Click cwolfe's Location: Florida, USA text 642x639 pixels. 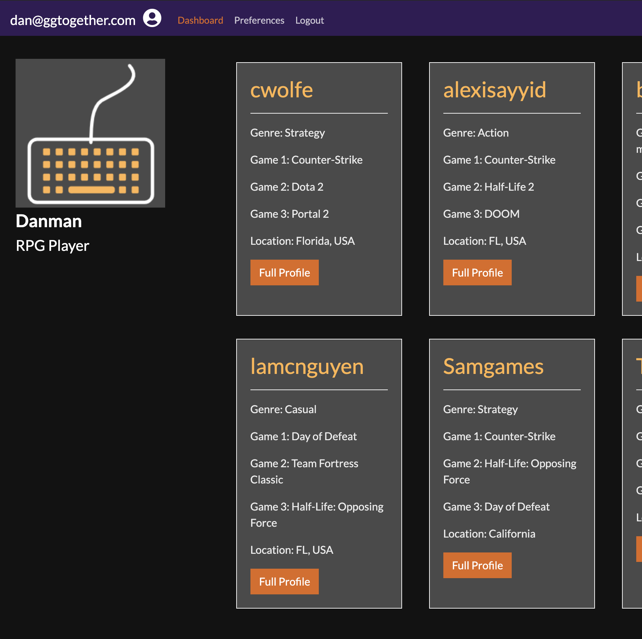(x=302, y=241)
